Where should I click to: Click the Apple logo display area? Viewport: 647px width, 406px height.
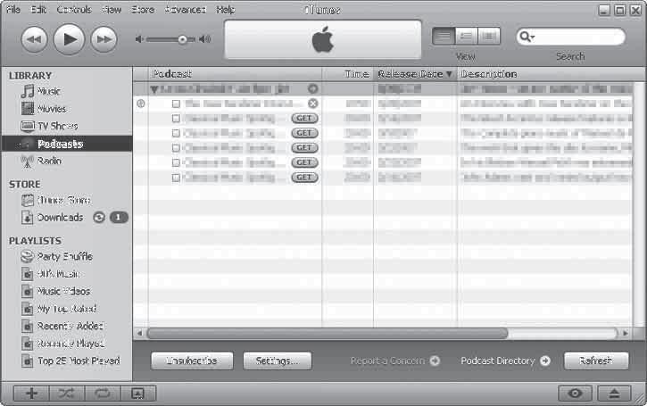pyautogui.click(x=323, y=39)
